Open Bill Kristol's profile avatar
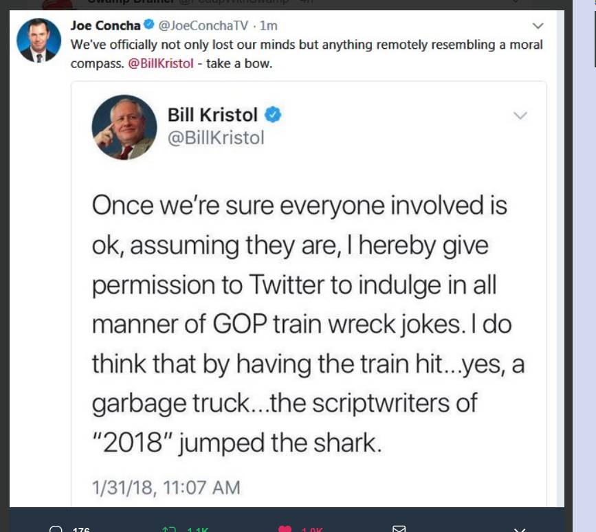The image size is (596, 532). (124, 127)
